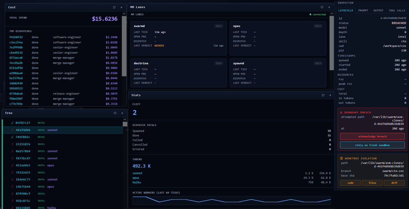409x209 pixels.
Task: Click the worktree isolation icon
Action: coord(342,158)
